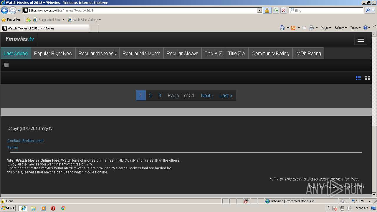
Task: Open Windows Explorer folder taskbar icon
Action: click(33, 208)
